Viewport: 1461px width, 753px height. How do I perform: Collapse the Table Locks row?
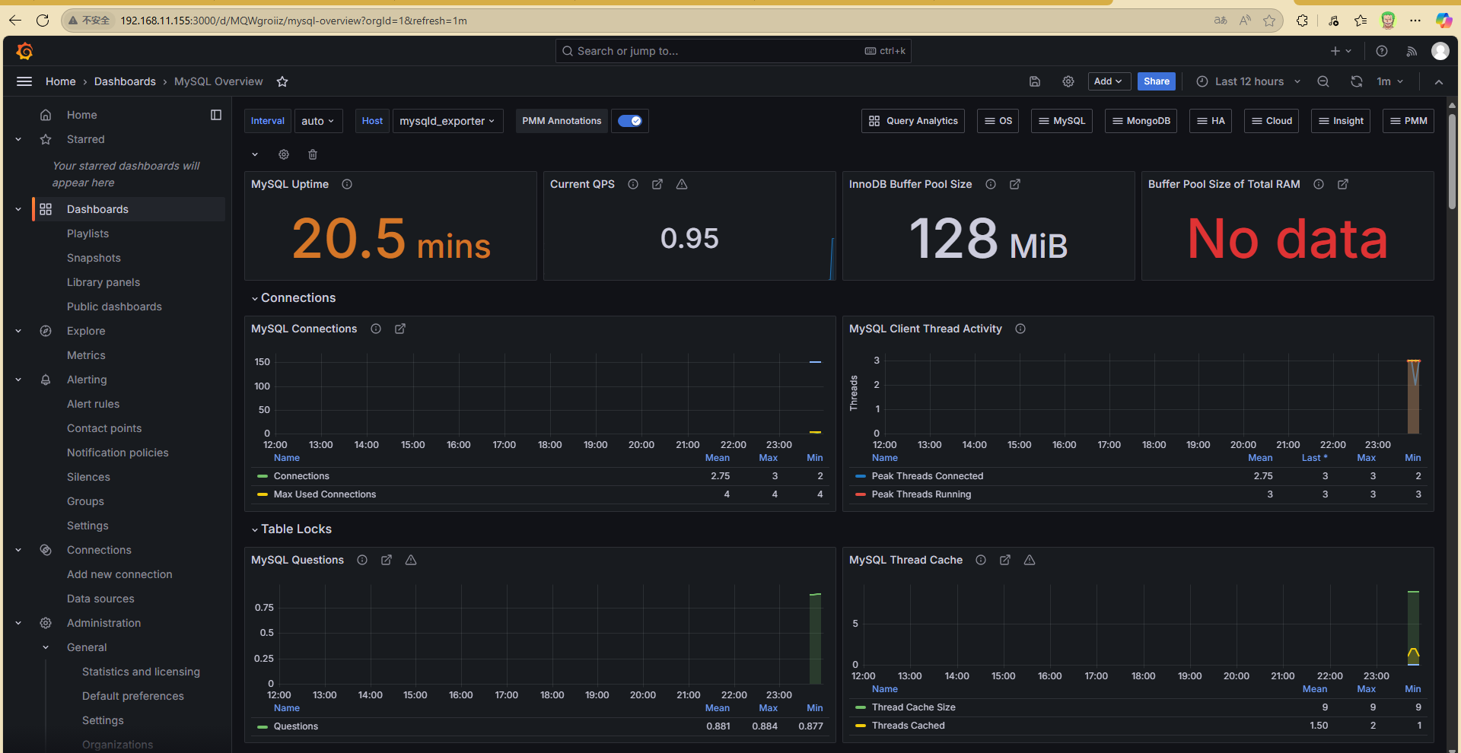(x=291, y=529)
